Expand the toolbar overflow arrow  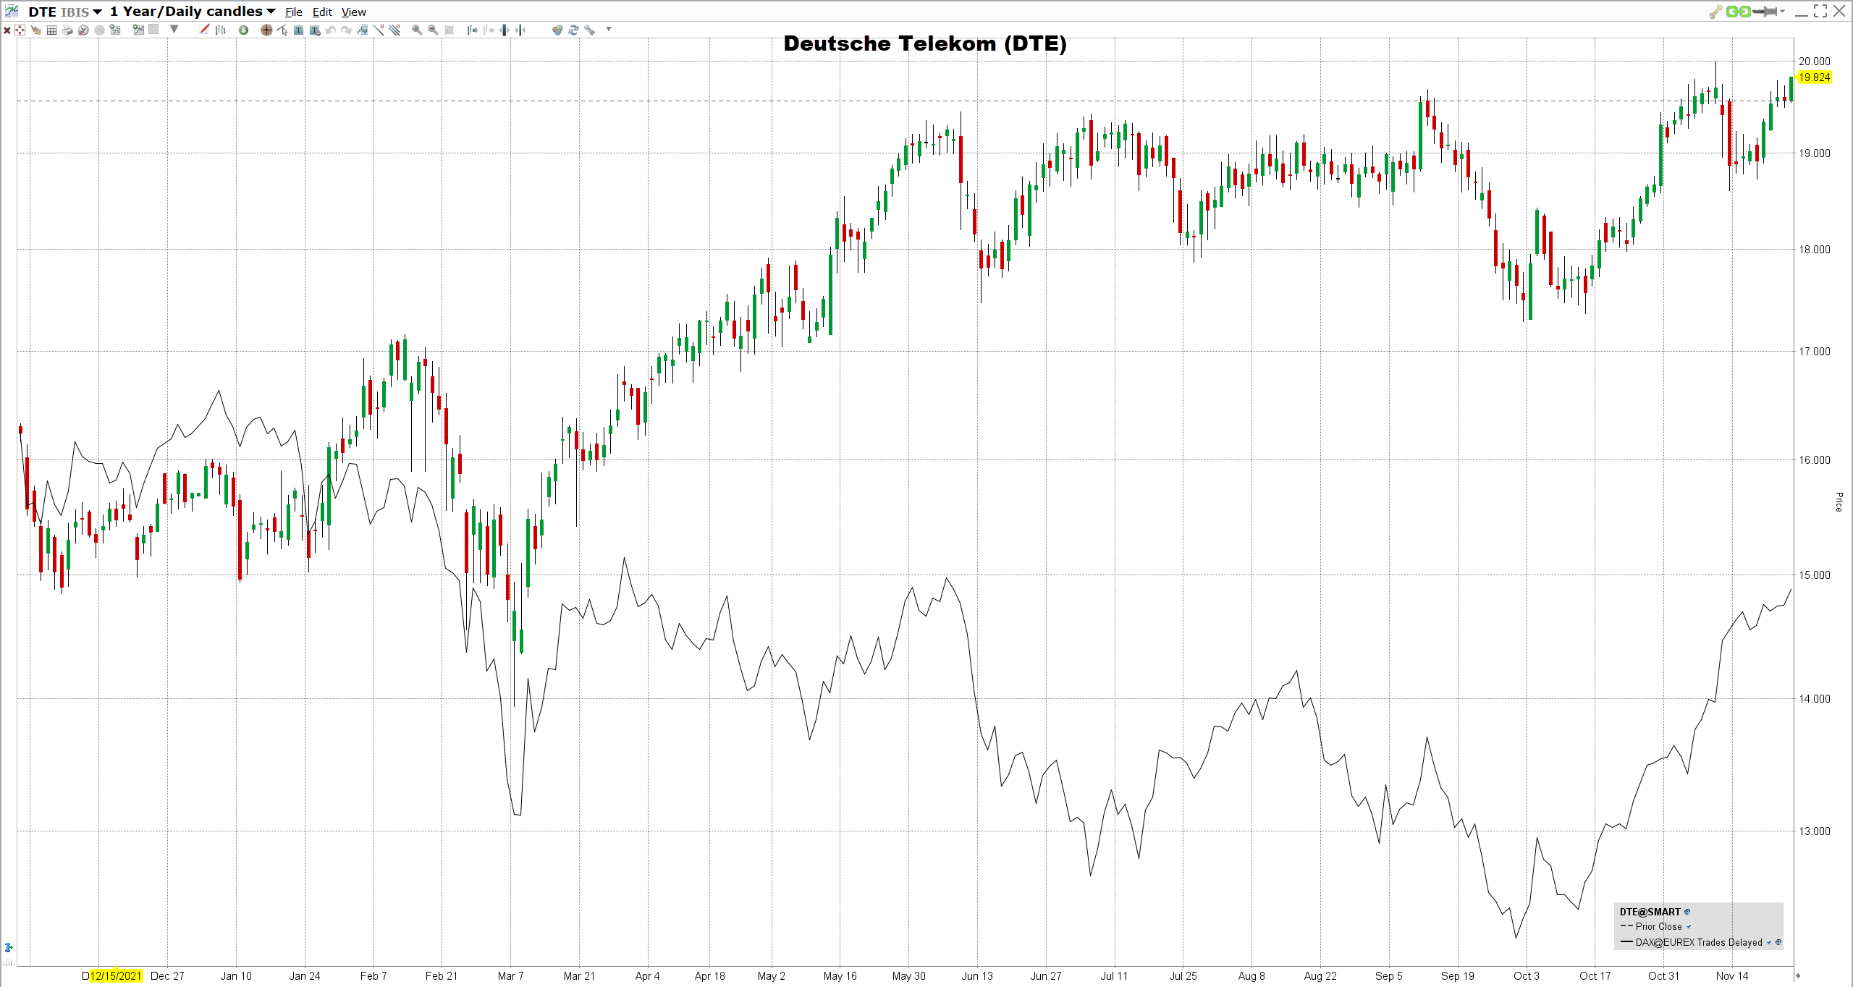point(609,29)
